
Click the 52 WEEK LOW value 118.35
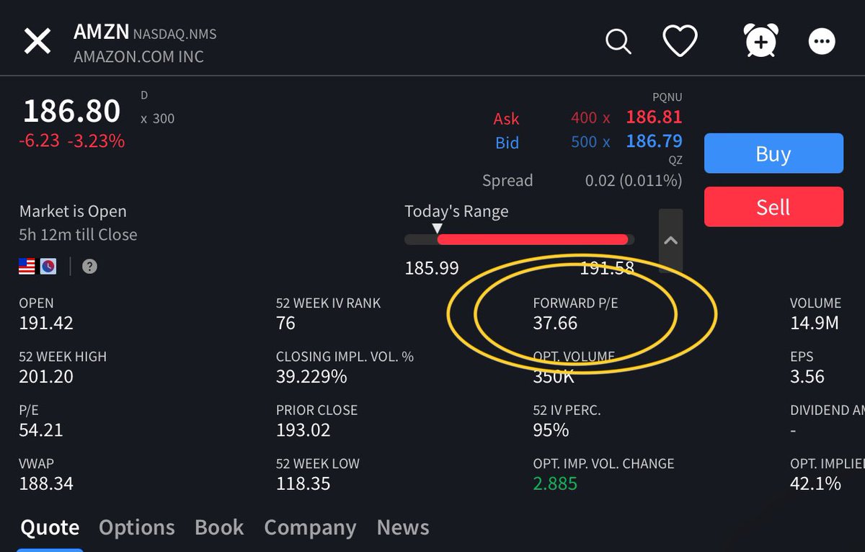[x=303, y=483]
